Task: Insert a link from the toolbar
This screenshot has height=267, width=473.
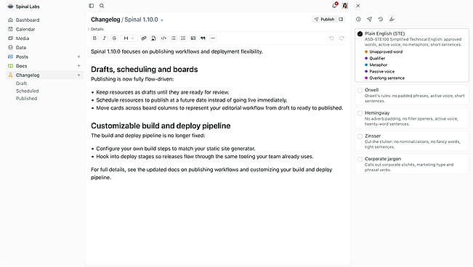Action: [x=144, y=38]
